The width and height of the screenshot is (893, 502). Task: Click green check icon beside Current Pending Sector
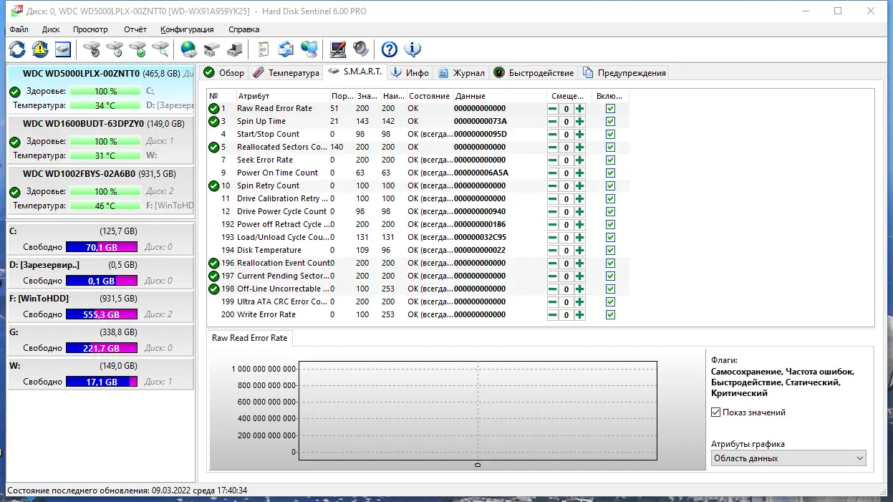[213, 276]
